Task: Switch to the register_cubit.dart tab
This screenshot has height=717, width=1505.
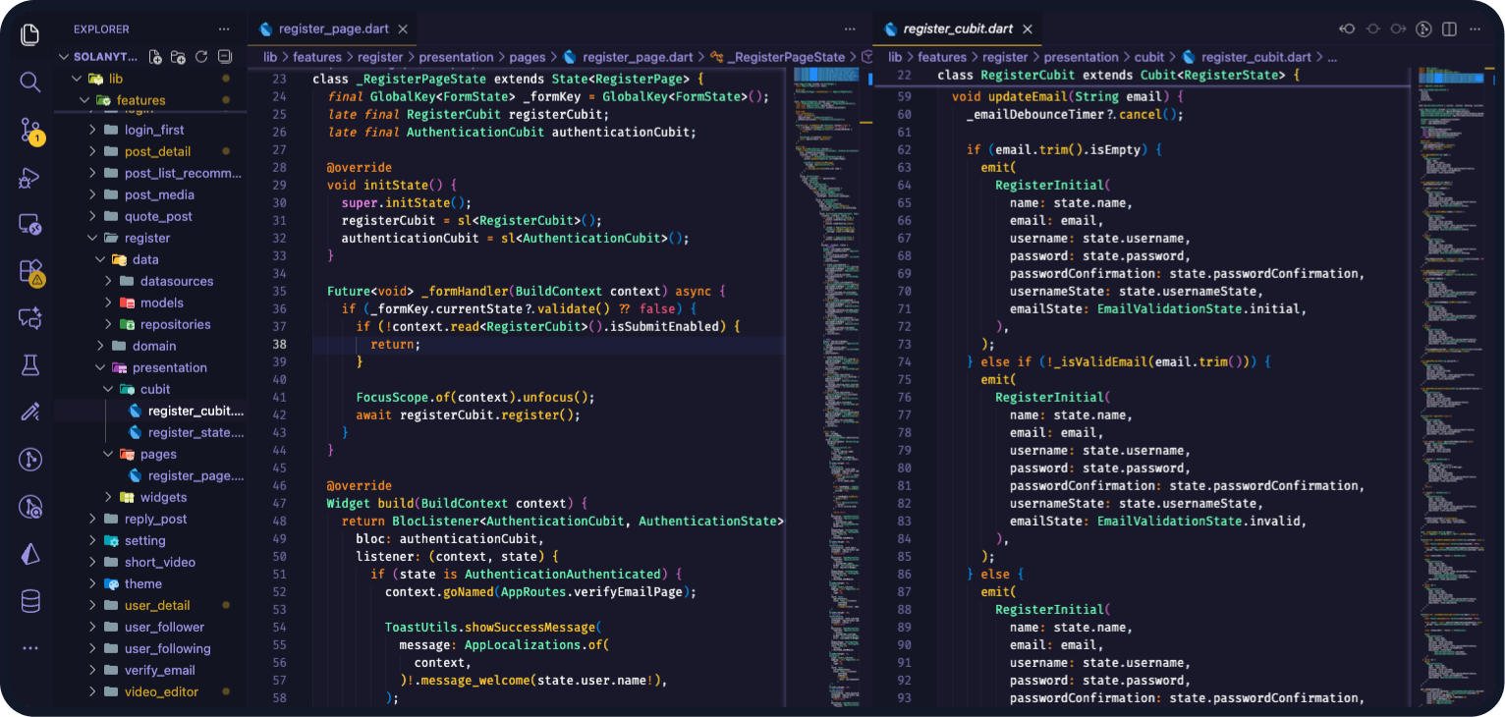Action: click(x=958, y=29)
